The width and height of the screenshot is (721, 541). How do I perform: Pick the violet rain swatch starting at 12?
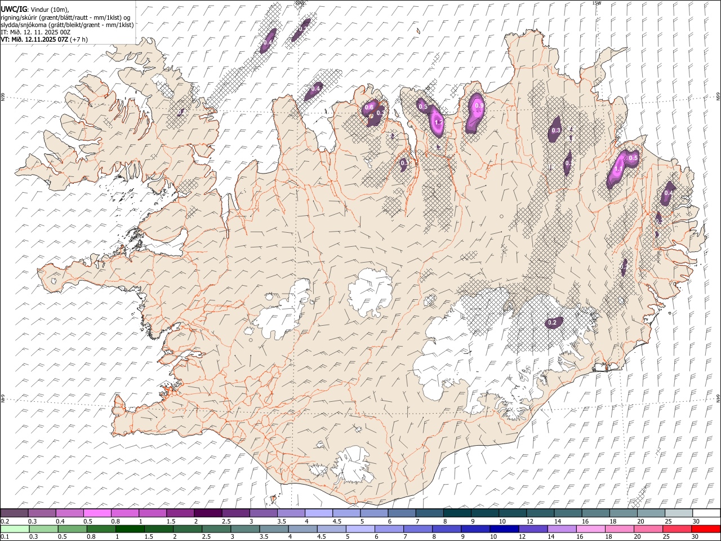coord(533,529)
